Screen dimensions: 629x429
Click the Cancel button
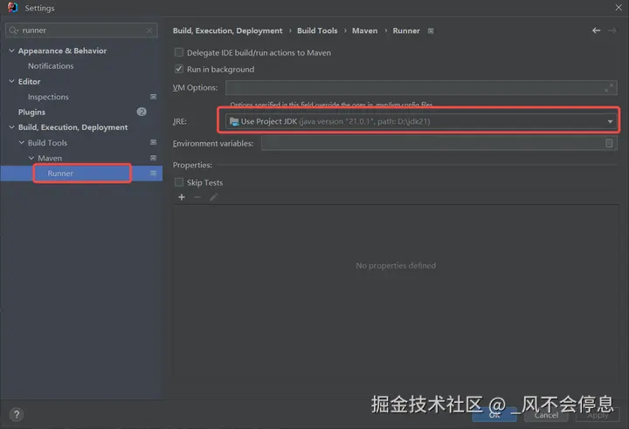(546, 415)
